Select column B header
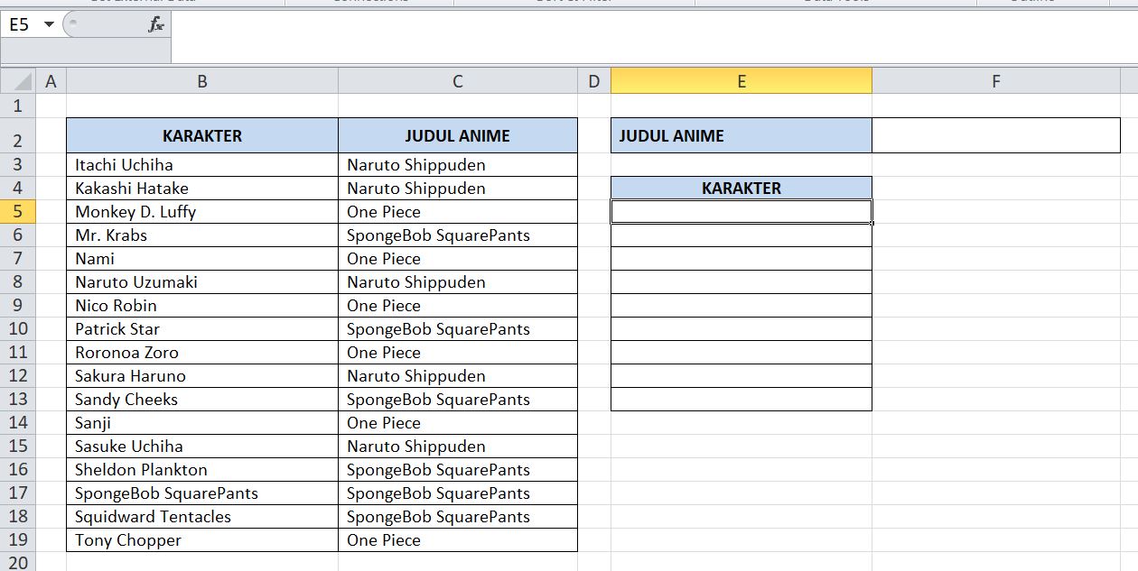The height and width of the screenshot is (571, 1138). (x=201, y=80)
